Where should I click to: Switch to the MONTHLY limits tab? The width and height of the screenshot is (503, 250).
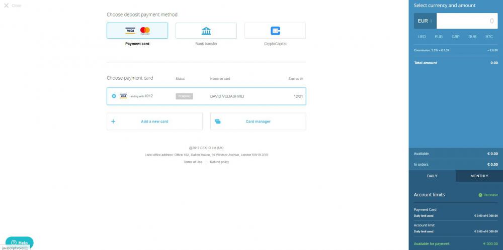[479, 176]
